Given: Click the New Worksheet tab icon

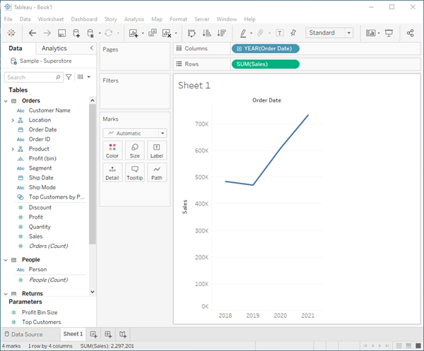Looking at the screenshot, I should pos(94,334).
